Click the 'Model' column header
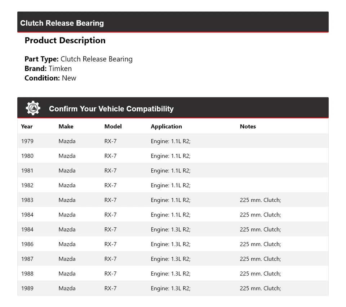 pyautogui.click(x=113, y=126)
